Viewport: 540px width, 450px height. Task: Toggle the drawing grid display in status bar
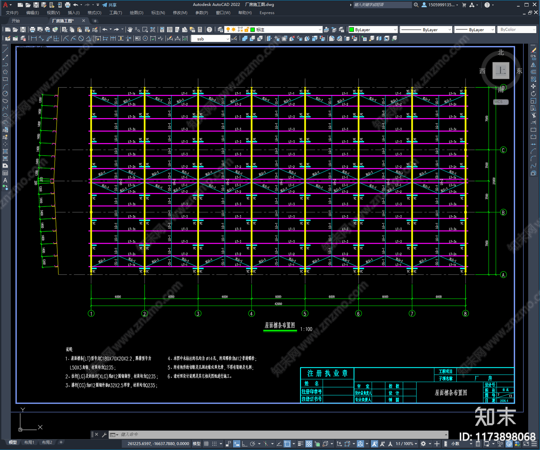coord(206,444)
